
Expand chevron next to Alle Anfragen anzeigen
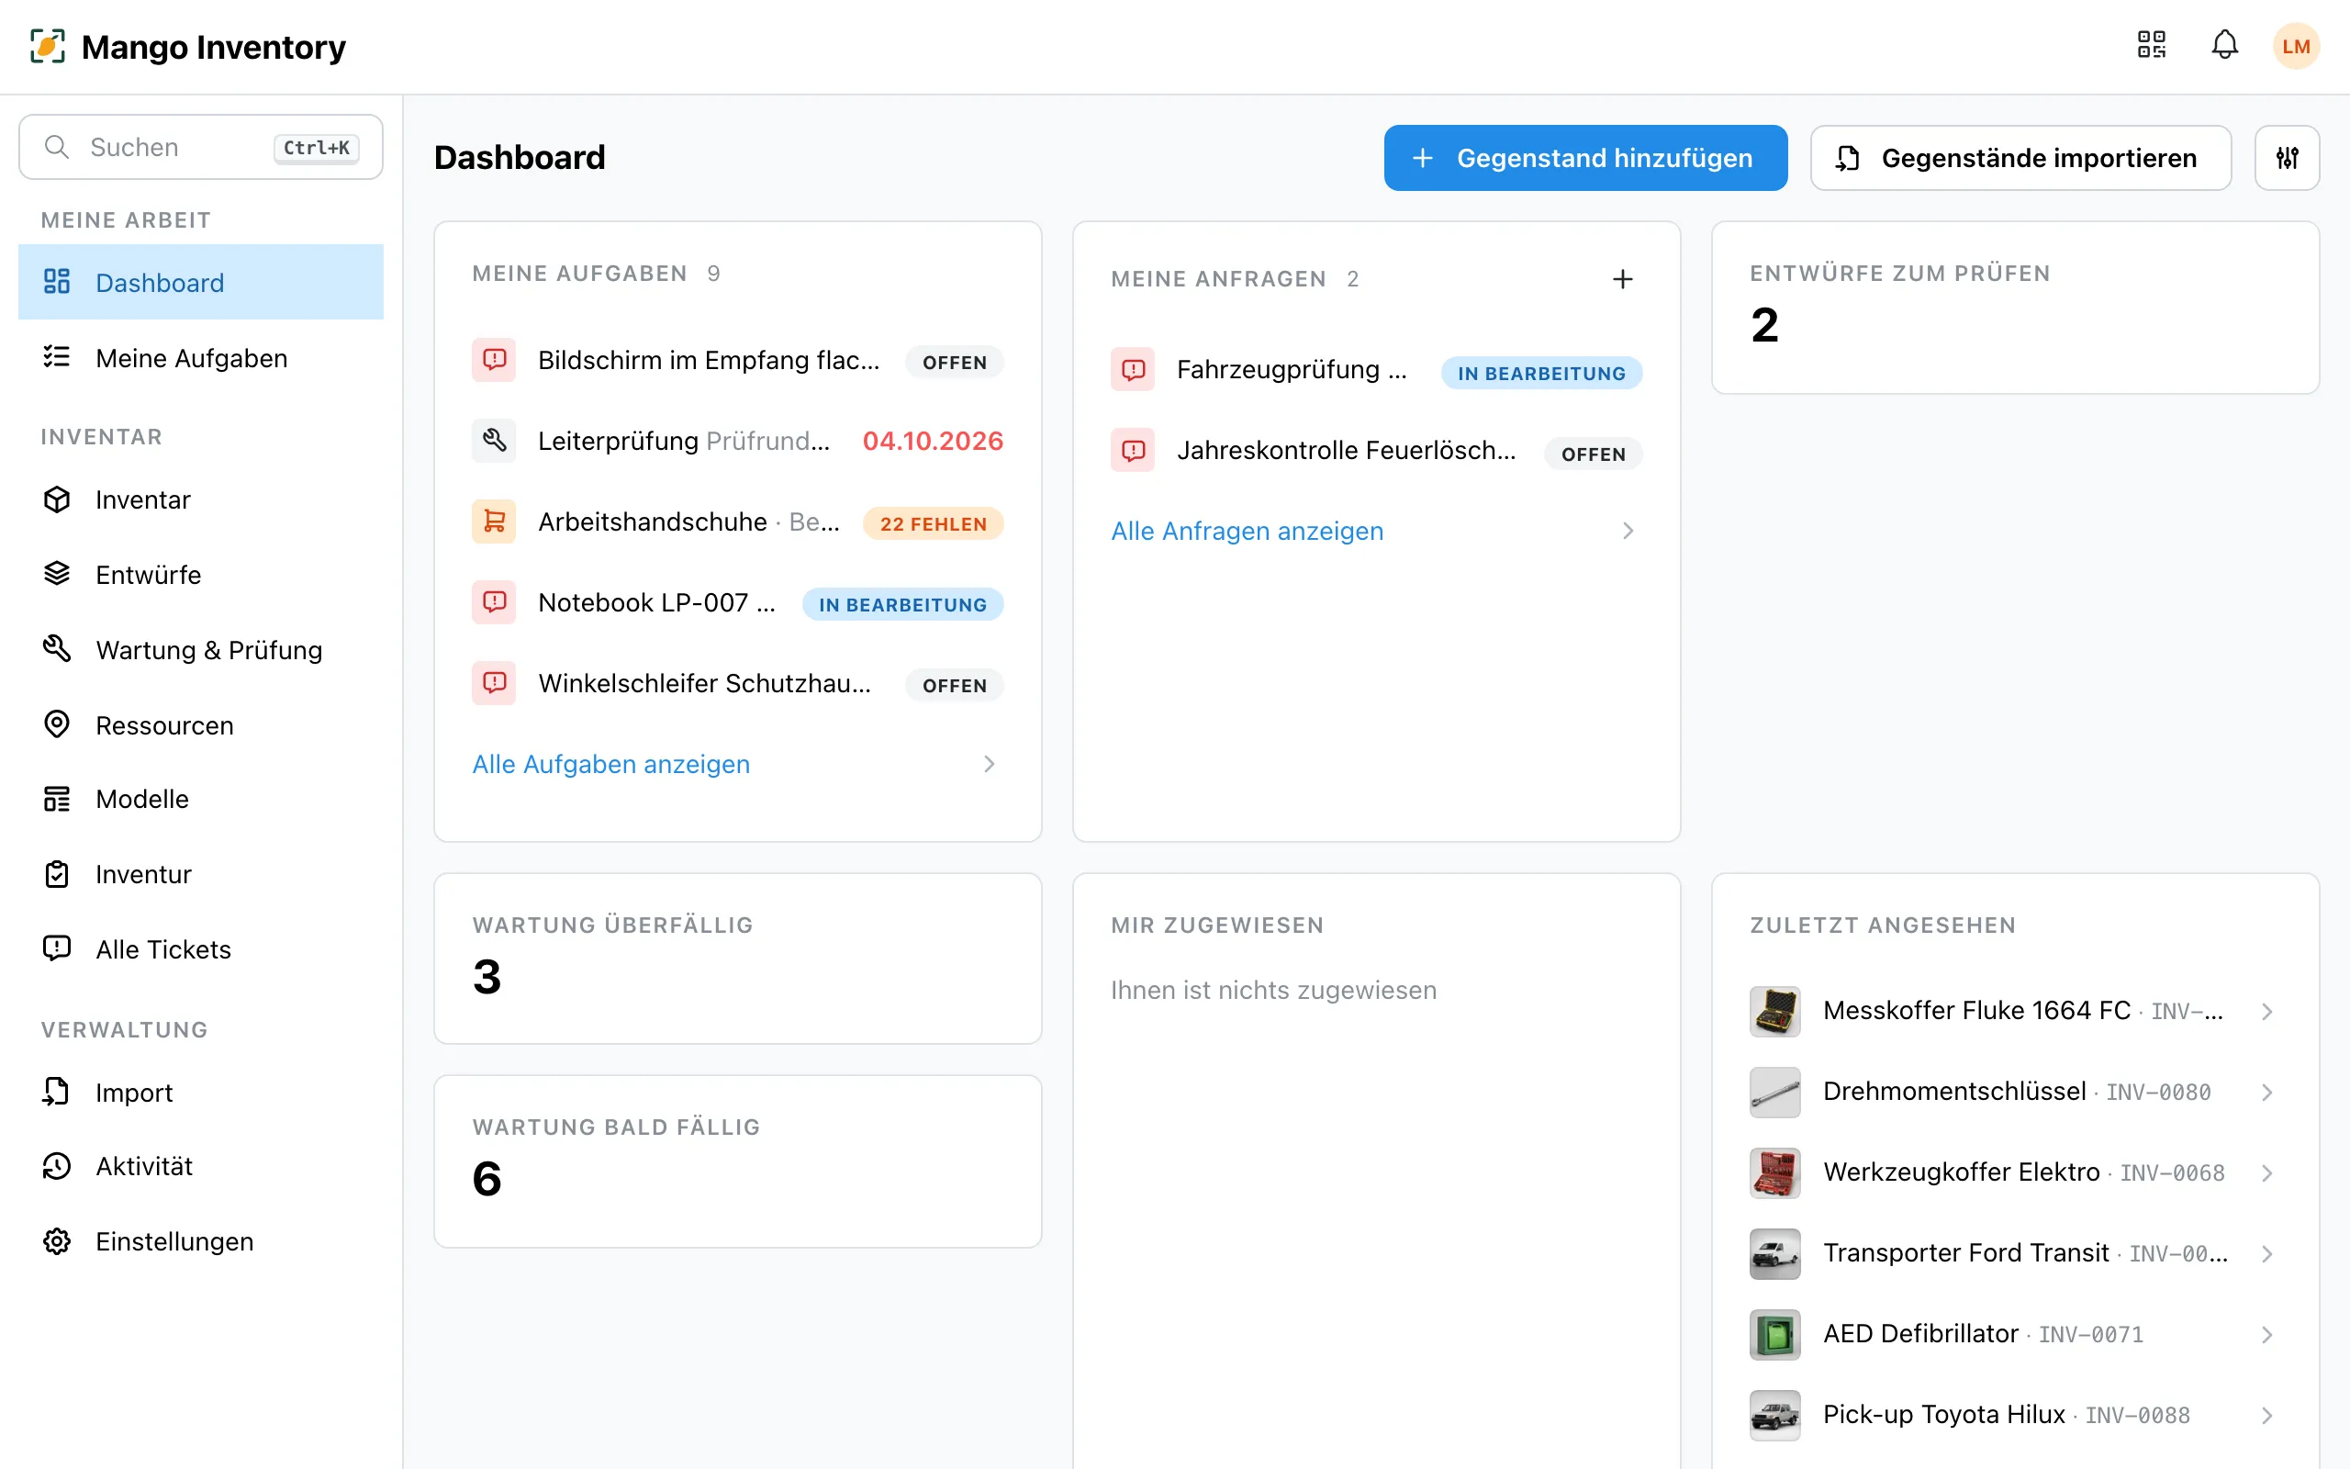click(1628, 532)
